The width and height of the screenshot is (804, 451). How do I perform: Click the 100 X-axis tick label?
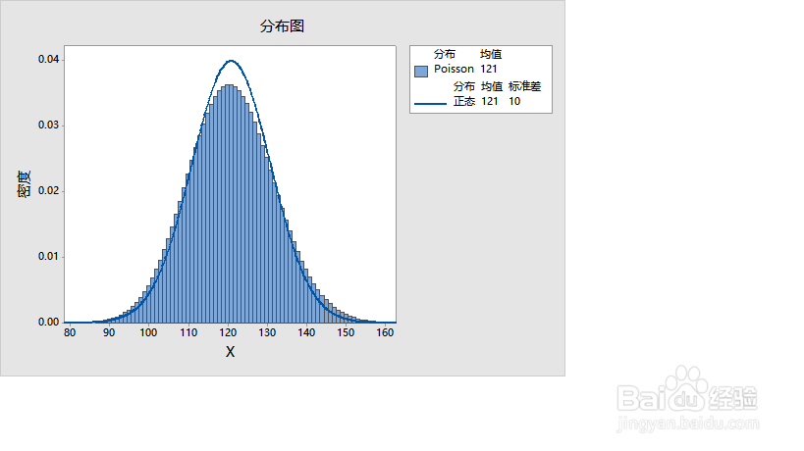tap(148, 332)
